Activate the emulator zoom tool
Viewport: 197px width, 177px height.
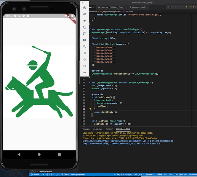coord(84,47)
